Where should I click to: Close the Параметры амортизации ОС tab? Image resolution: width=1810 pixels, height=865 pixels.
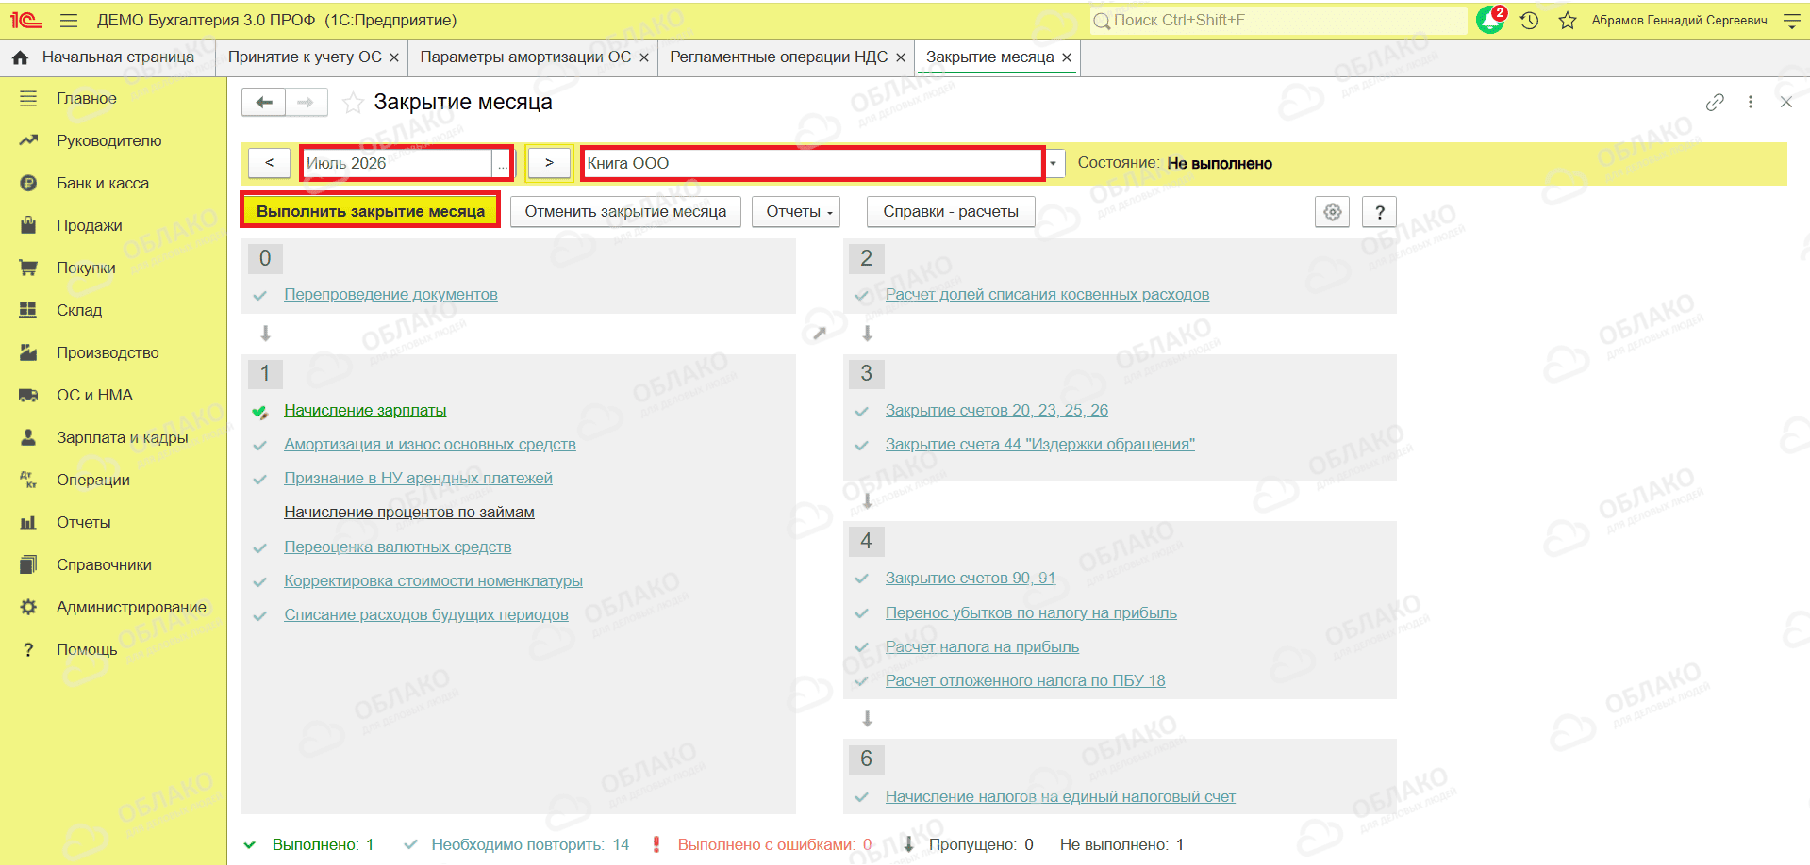pos(644,58)
